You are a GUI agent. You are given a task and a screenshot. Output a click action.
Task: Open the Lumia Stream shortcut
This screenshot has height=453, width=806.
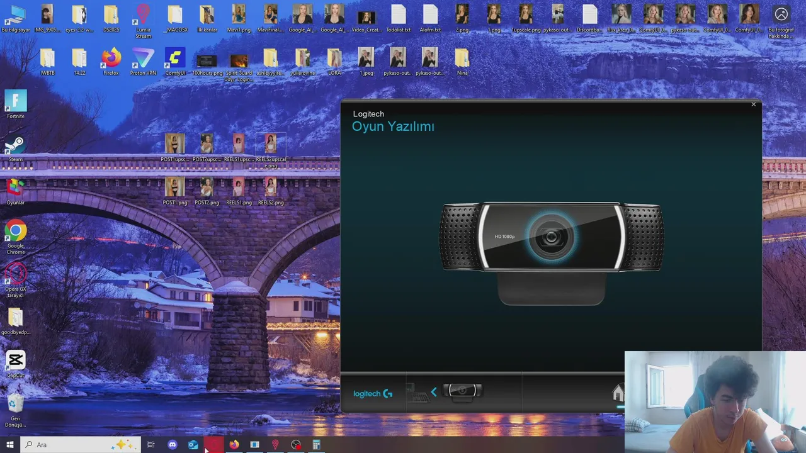pos(143,21)
